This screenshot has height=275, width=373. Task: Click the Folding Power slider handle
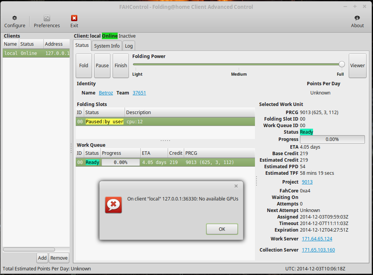(x=342, y=64)
